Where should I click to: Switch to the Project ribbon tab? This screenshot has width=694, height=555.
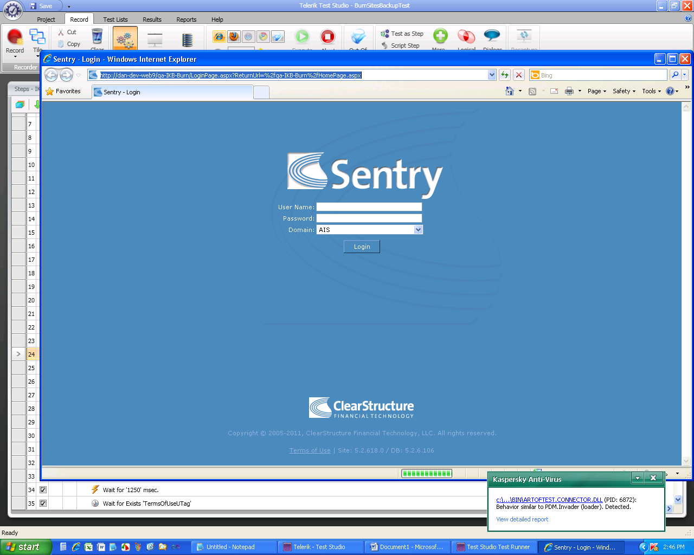point(46,20)
